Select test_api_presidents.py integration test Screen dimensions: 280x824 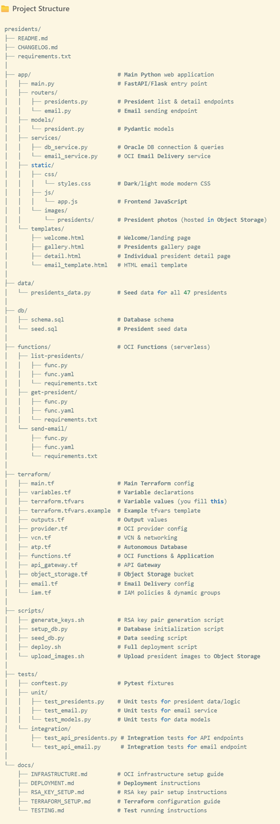click(x=81, y=738)
